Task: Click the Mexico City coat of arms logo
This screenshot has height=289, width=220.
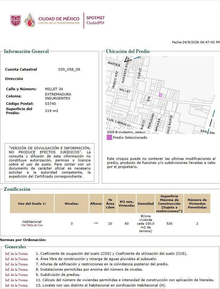Action: point(16,21)
